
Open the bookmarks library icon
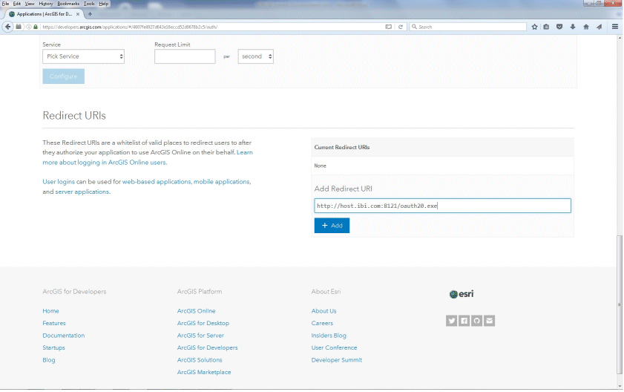click(546, 27)
